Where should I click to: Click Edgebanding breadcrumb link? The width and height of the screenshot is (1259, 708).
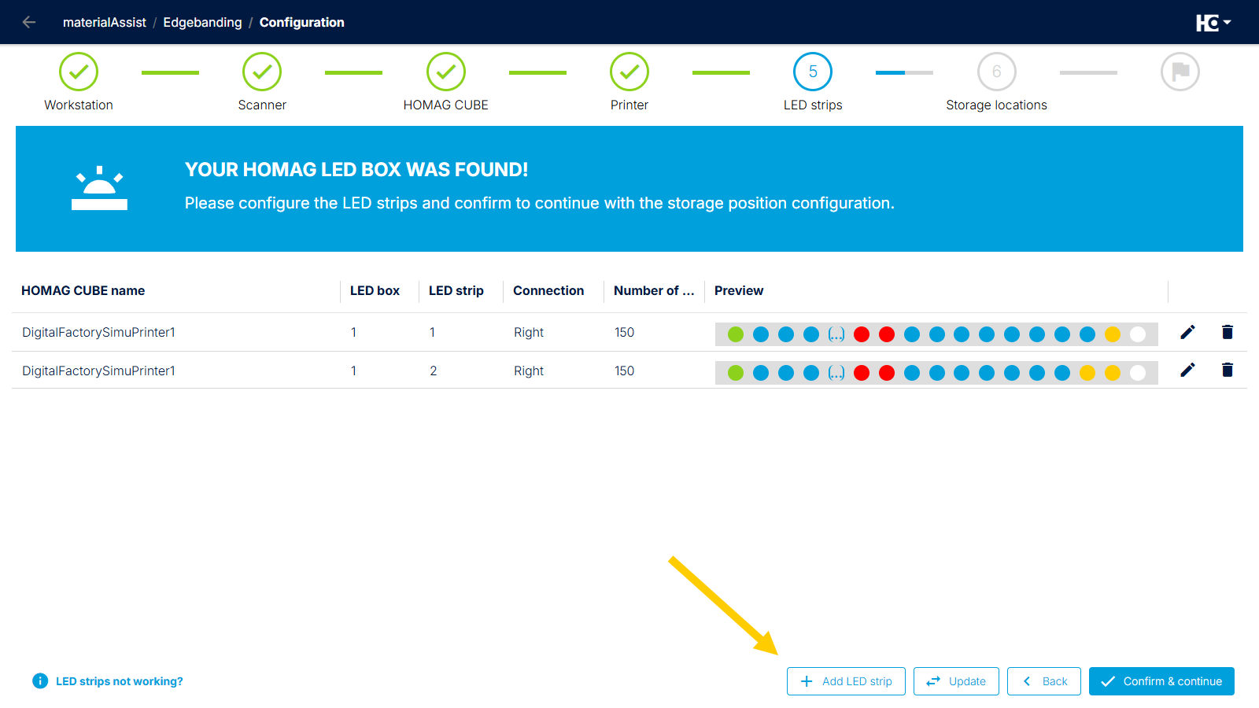202,22
